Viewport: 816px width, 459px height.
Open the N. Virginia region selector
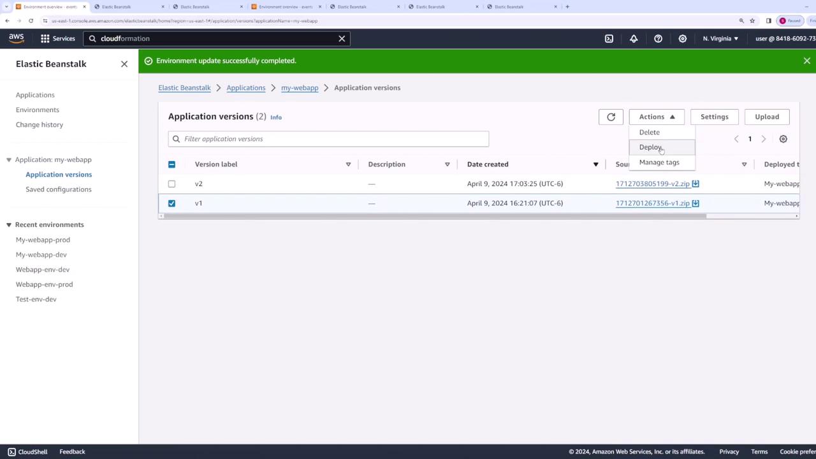click(x=720, y=38)
